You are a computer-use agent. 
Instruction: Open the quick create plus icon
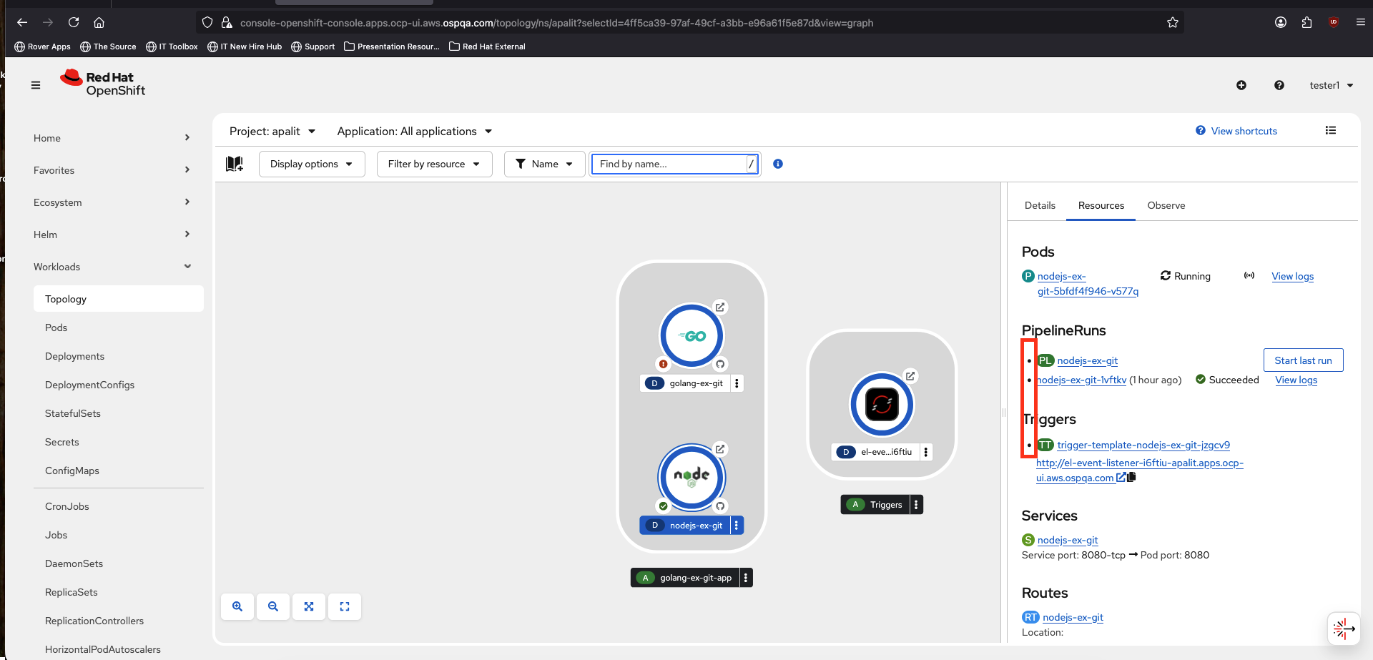[x=1241, y=85]
